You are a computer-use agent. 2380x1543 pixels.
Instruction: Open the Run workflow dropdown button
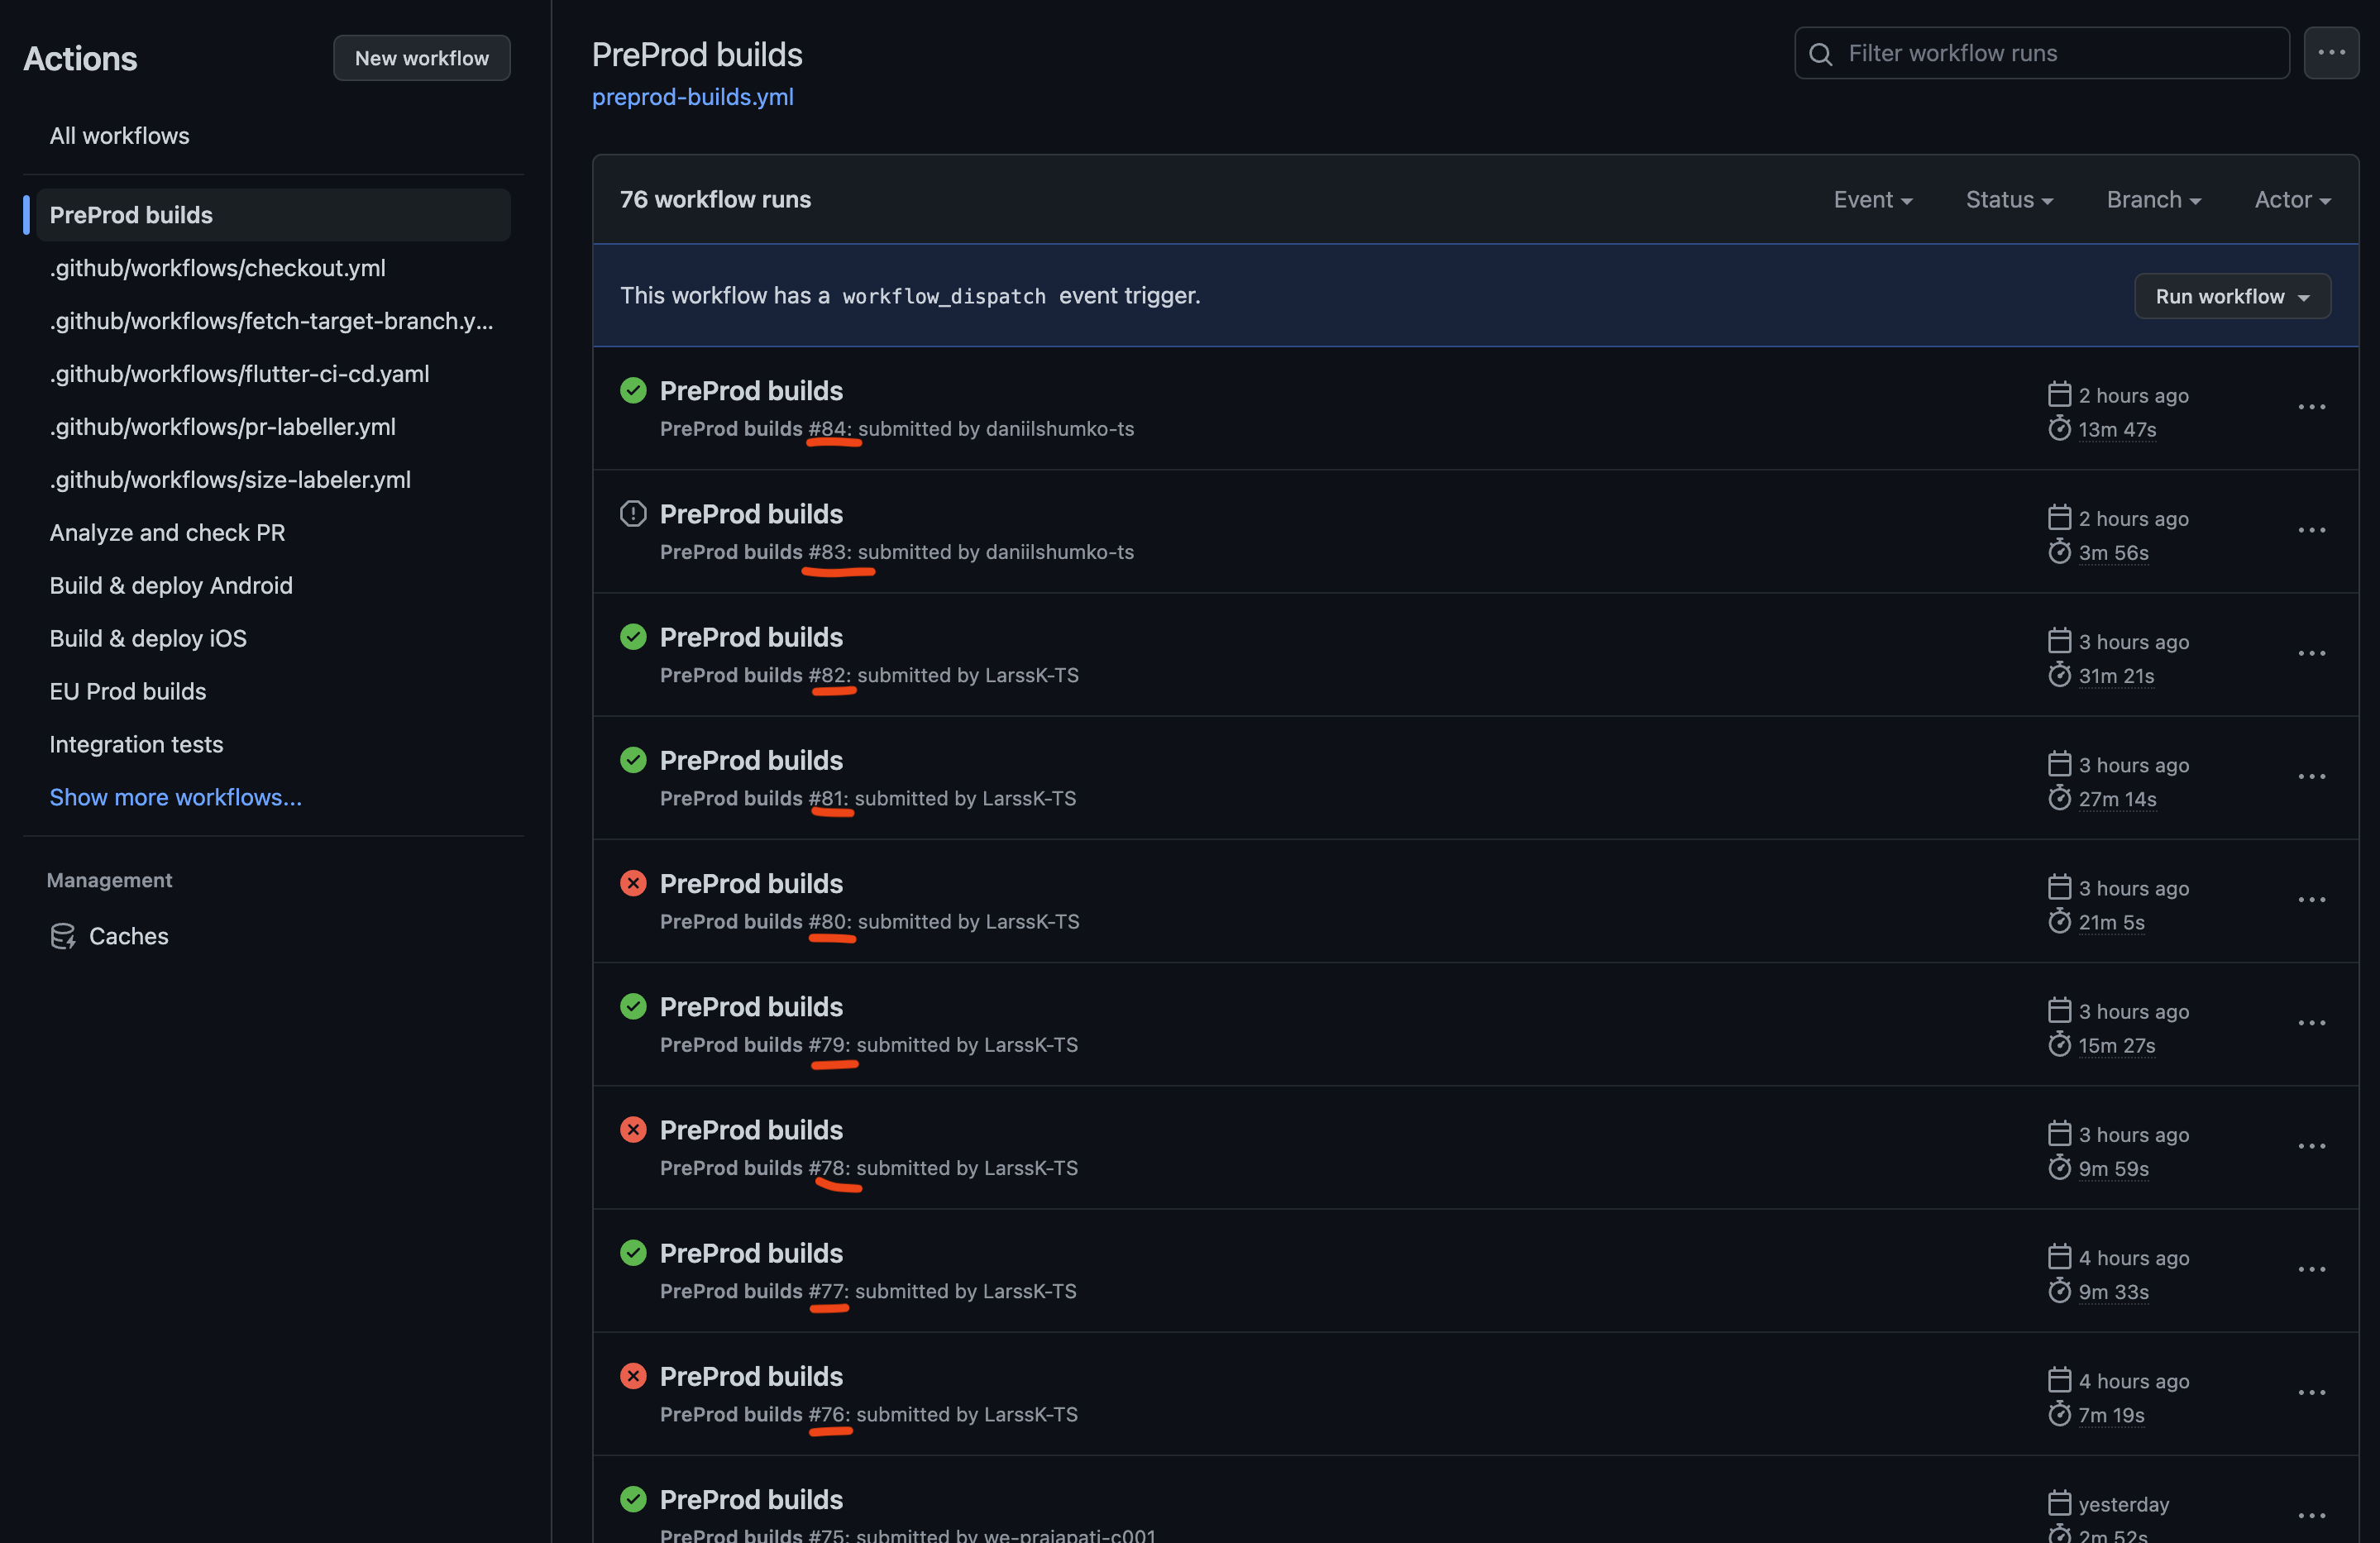coord(2232,297)
